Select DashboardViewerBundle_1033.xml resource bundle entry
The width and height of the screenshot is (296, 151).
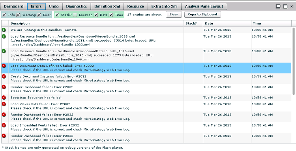pos(146,40)
